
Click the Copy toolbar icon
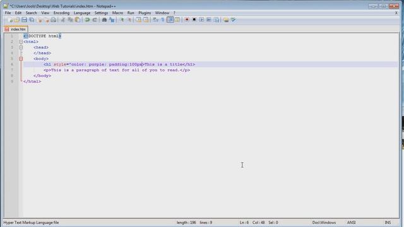pos(70,20)
